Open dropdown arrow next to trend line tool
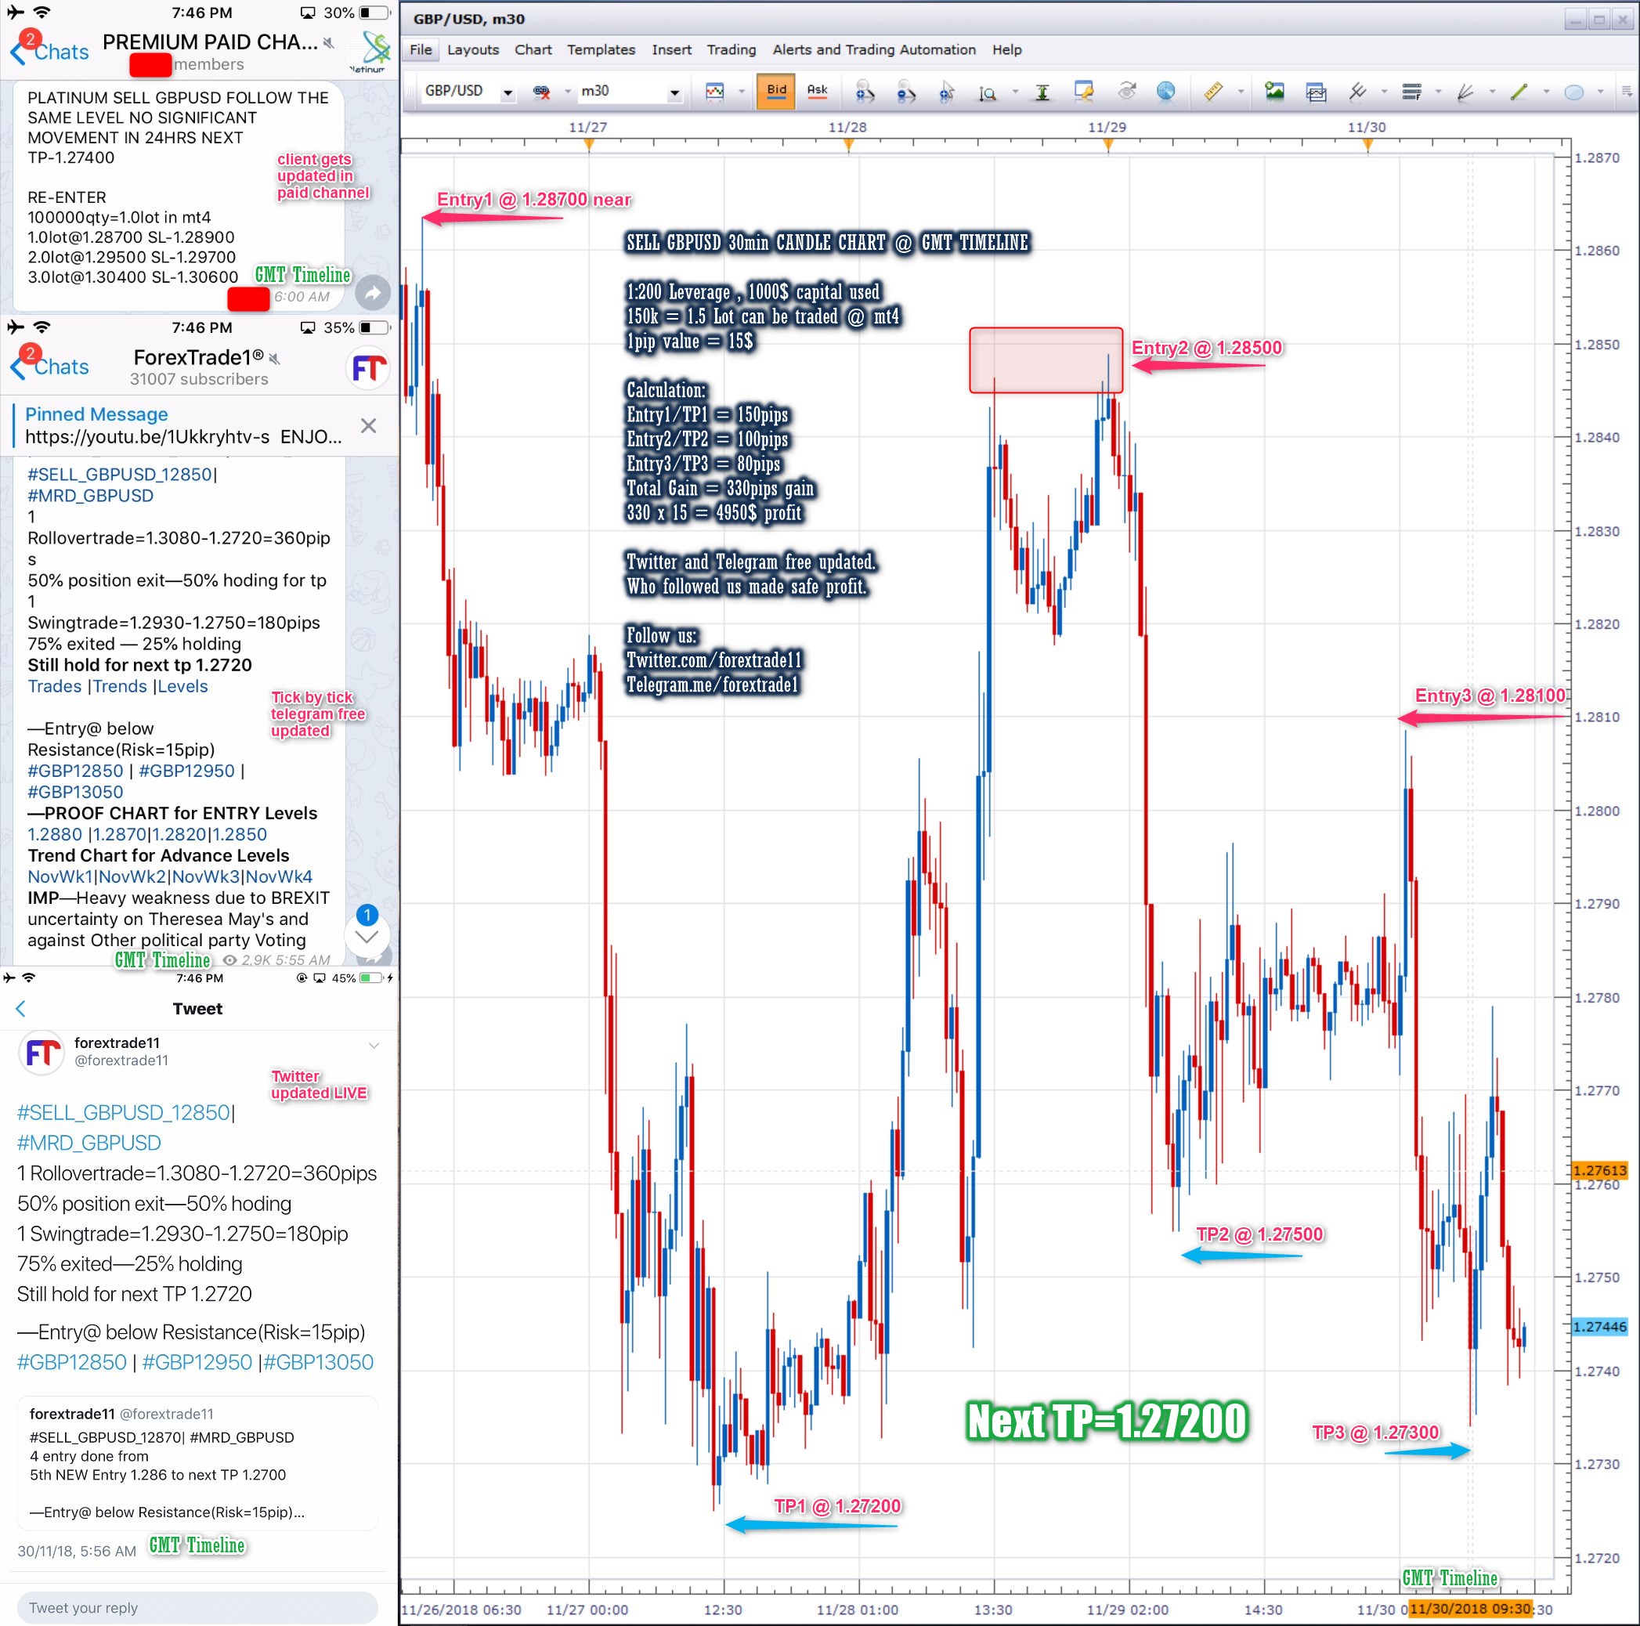1640x1626 pixels. [1546, 92]
